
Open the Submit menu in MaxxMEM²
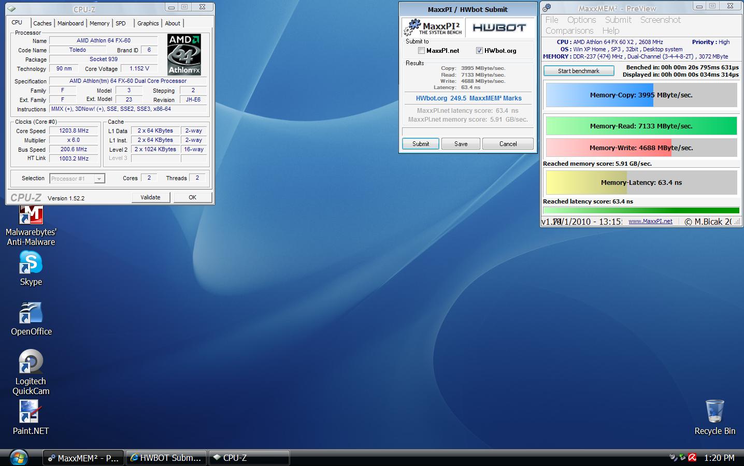pos(618,20)
